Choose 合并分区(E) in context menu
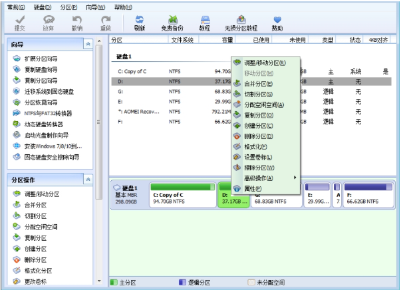 click(x=265, y=84)
